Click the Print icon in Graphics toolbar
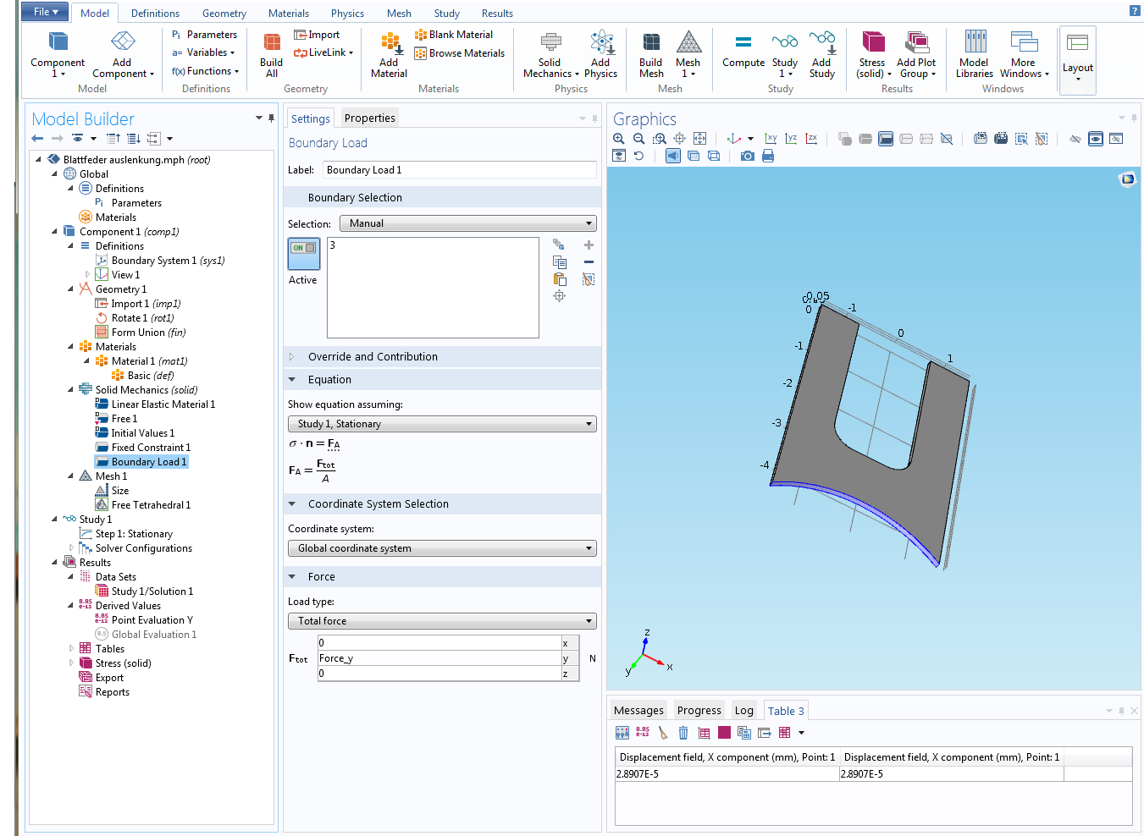 tap(768, 156)
